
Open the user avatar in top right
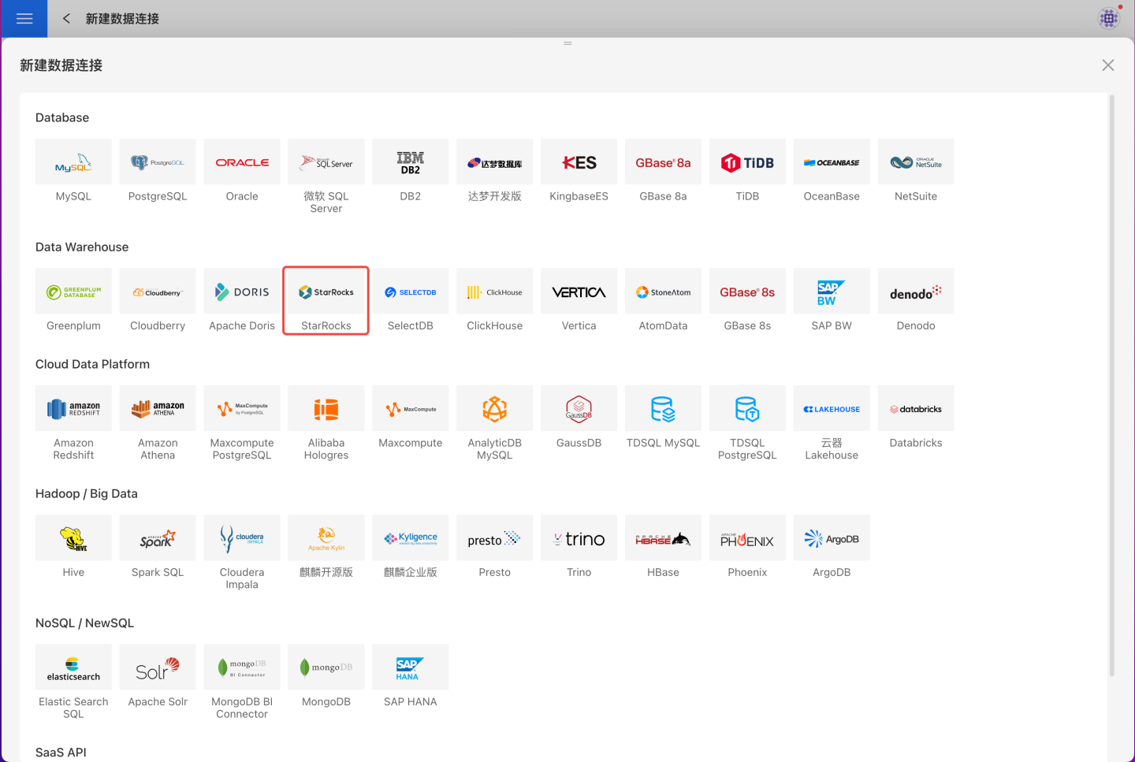pyautogui.click(x=1109, y=18)
